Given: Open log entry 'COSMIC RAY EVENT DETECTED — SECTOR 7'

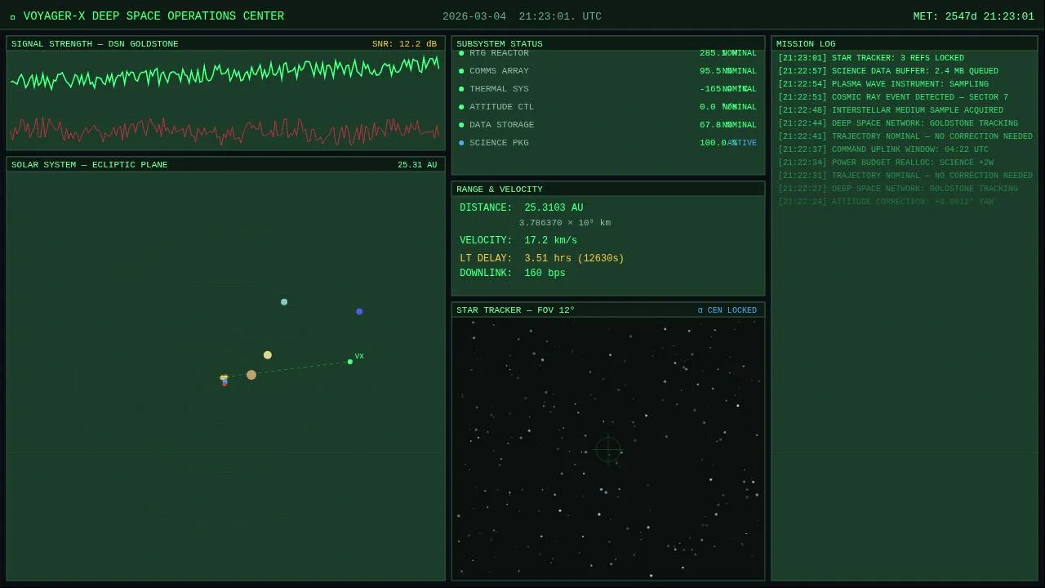Looking at the screenshot, I should click(x=892, y=97).
